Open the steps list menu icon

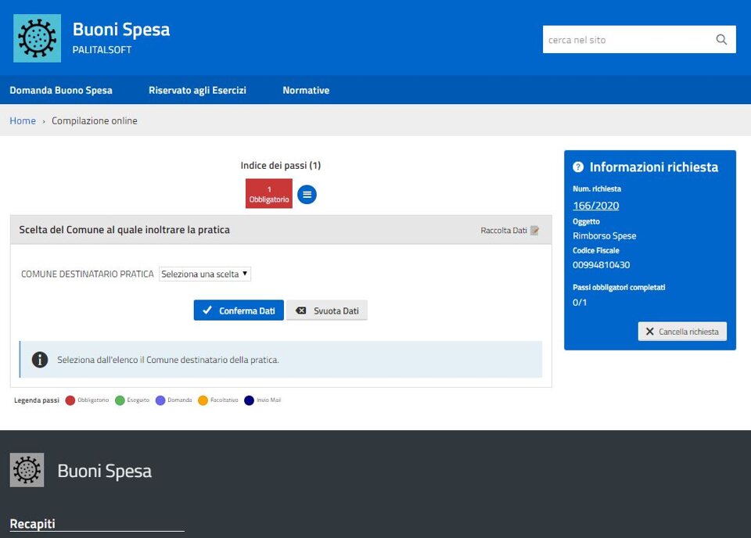coord(307,195)
